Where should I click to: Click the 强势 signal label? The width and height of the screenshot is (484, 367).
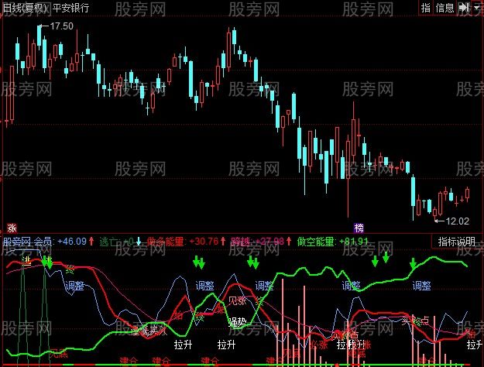pos(238,320)
